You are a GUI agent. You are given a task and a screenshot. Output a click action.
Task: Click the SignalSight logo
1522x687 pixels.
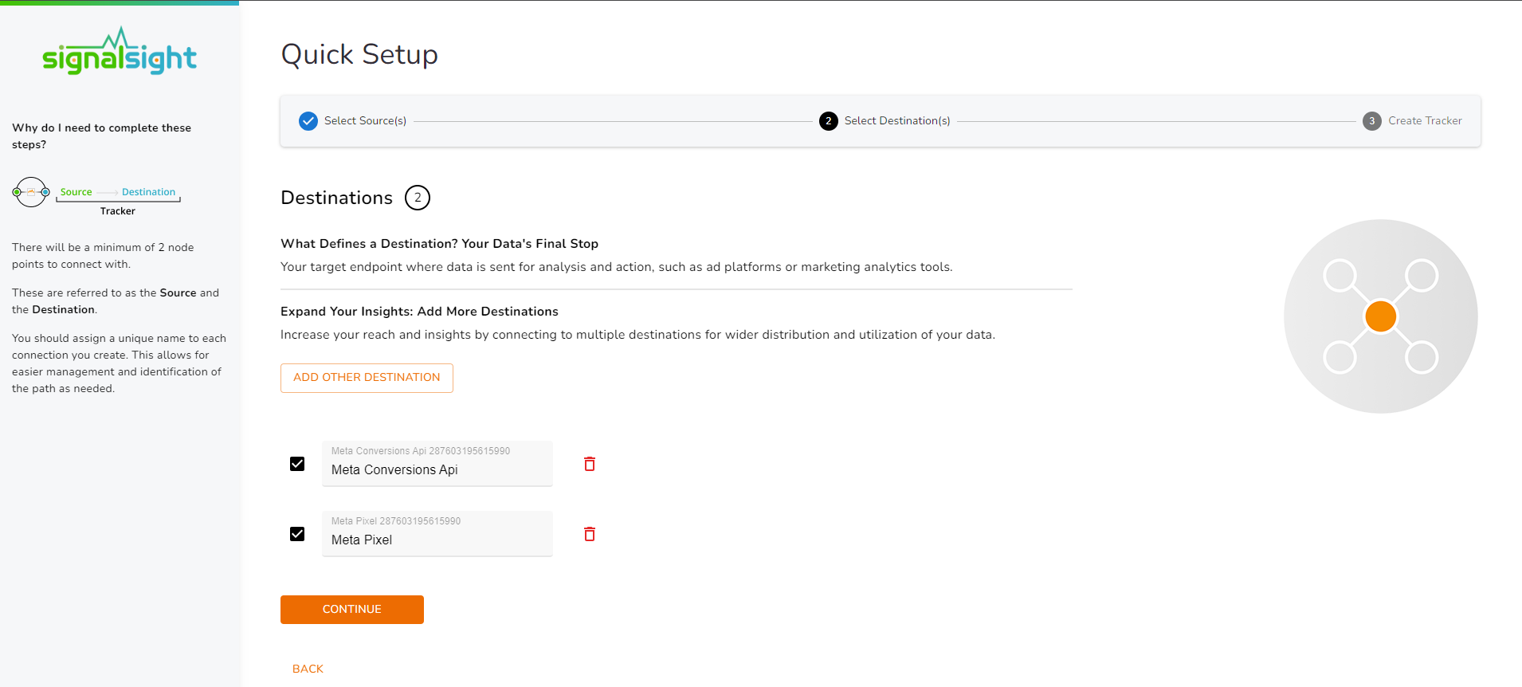point(120,52)
